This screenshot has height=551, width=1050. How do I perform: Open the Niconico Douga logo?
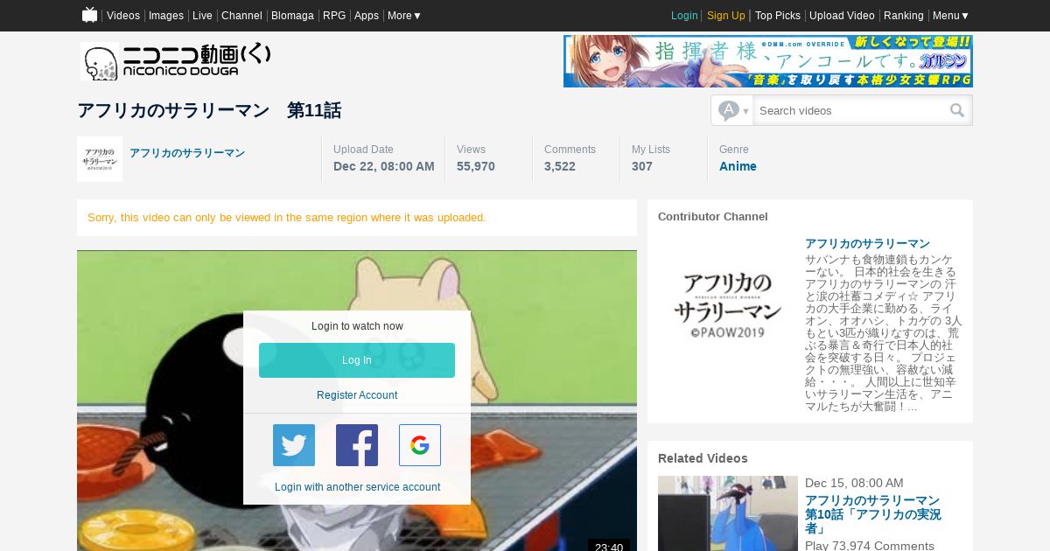tap(176, 61)
